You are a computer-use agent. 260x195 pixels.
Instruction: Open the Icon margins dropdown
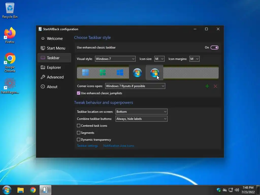click(x=194, y=59)
